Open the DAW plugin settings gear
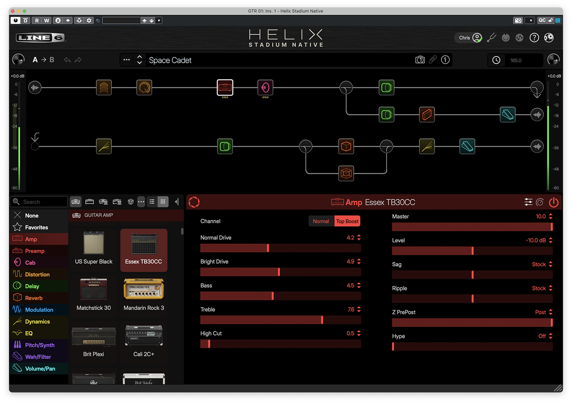The width and height of the screenshot is (572, 403). click(89, 20)
